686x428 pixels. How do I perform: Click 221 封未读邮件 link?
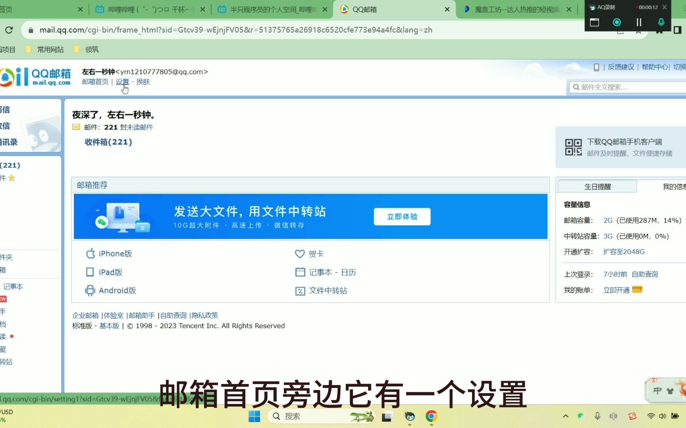click(128, 127)
